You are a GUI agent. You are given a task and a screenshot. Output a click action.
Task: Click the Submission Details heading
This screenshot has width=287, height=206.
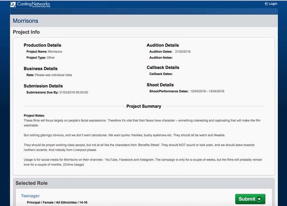tap(43, 86)
